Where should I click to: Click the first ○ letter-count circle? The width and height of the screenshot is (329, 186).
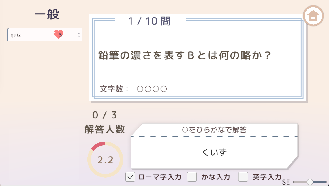click(140, 89)
